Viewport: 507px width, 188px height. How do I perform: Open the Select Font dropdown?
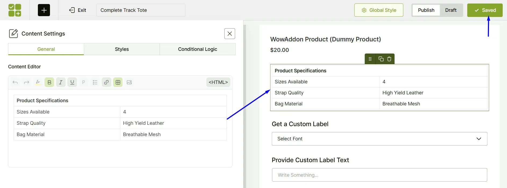click(379, 139)
